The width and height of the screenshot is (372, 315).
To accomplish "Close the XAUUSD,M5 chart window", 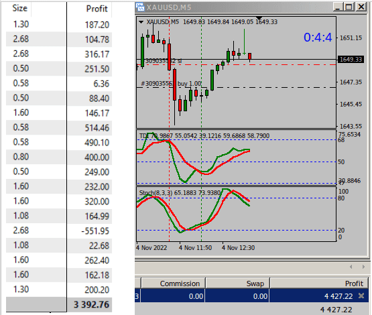I will point(361,7).
